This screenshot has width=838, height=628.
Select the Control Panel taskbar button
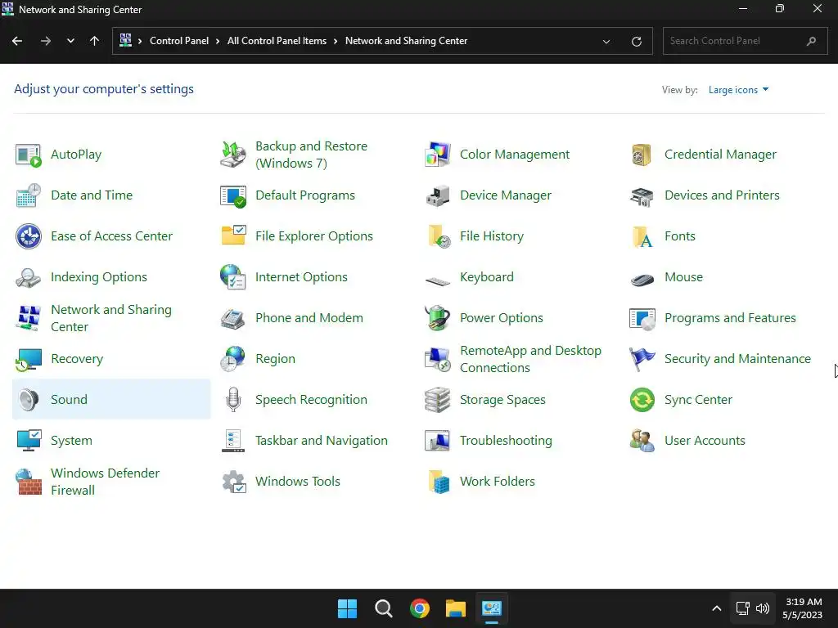click(x=492, y=608)
